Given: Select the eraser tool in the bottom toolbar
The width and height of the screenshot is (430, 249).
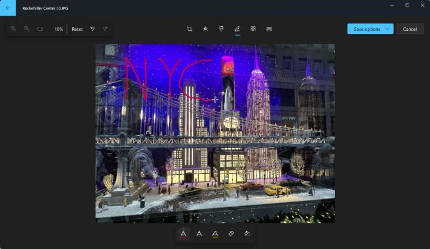Looking at the screenshot, I should (x=231, y=234).
